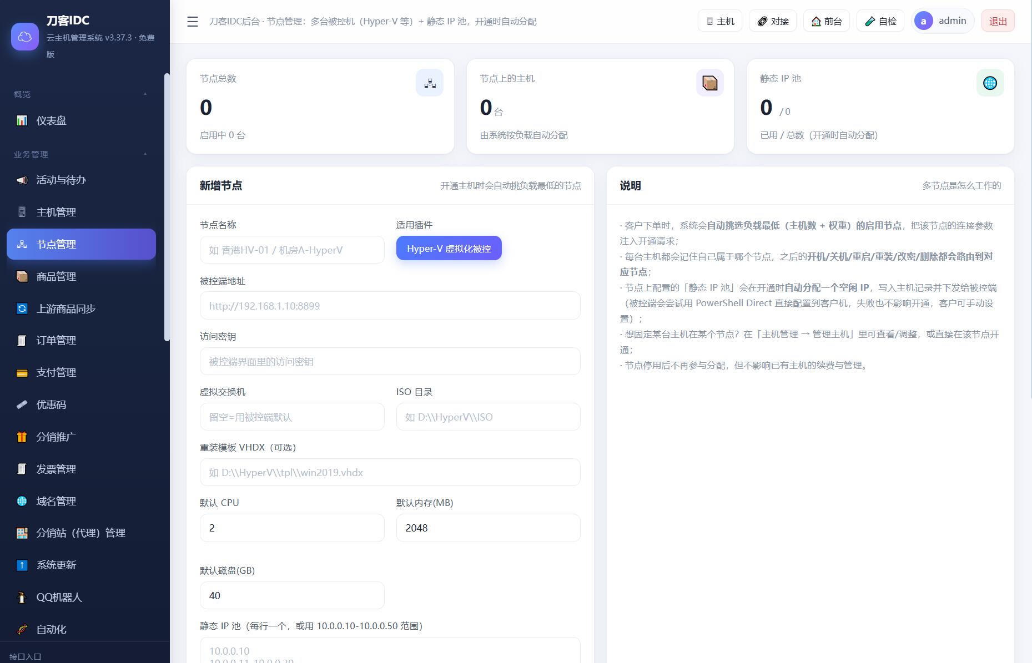Click the red 退出 logout button
Screen dimensions: 1032x663
pyautogui.click(x=998, y=21)
